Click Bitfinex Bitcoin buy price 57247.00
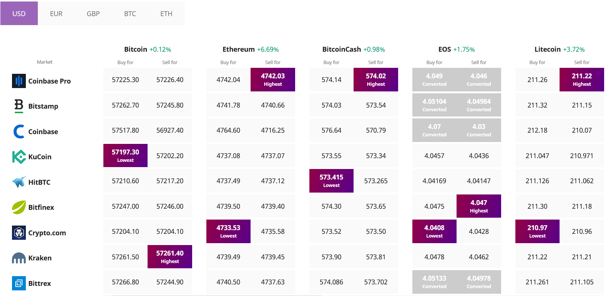The height and width of the screenshot is (296, 609). (x=125, y=206)
